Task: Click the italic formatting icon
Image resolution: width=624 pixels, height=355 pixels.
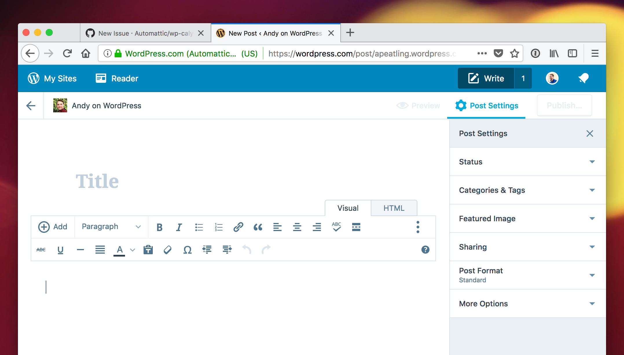Action: (179, 227)
